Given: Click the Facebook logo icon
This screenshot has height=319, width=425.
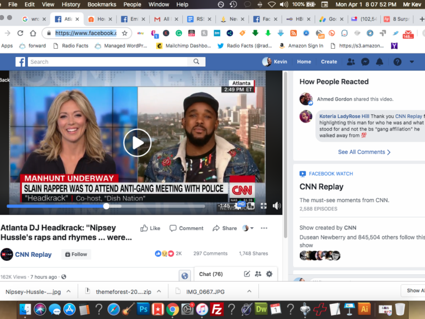Looking at the screenshot, I should [20, 62].
